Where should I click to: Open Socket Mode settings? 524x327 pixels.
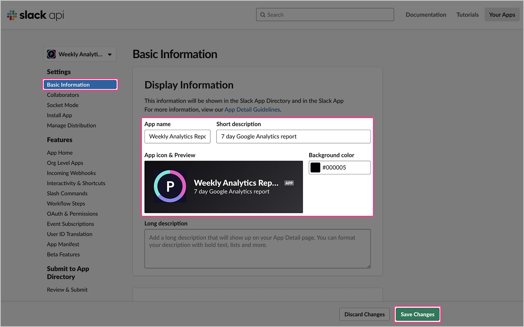point(62,105)
